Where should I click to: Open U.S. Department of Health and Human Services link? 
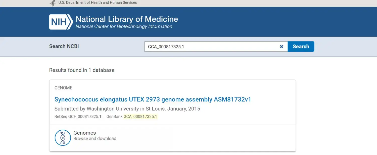coord(98,3)
